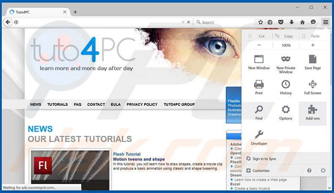Image resolution: width=334 pixels, height=193 pixels.
Task: Open Options gear in menu
Action: pos(286,113)
